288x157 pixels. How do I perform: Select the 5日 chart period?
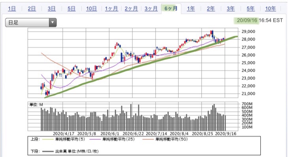coord(72,8)
